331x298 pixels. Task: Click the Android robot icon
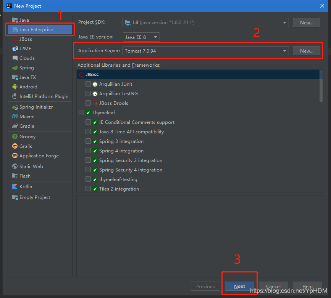15,87
